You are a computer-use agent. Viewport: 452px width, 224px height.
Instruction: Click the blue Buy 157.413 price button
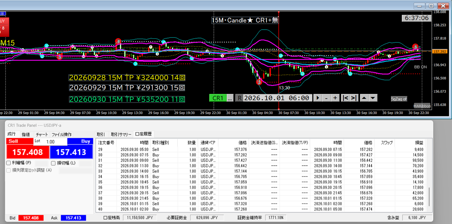71,152
